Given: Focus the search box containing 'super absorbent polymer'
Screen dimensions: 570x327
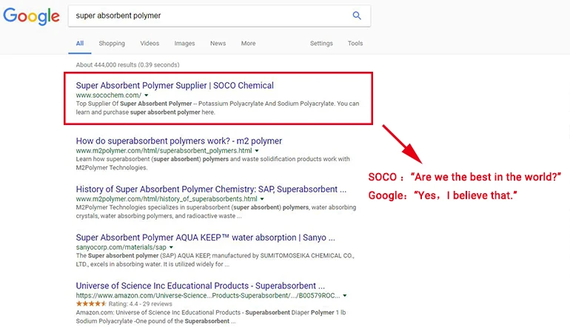Looking at the screenshot, I should point(219,16).
